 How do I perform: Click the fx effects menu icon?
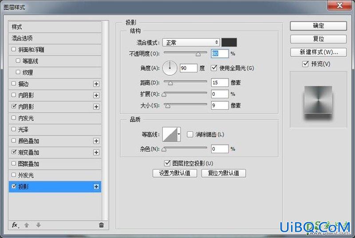coord(15,225)
